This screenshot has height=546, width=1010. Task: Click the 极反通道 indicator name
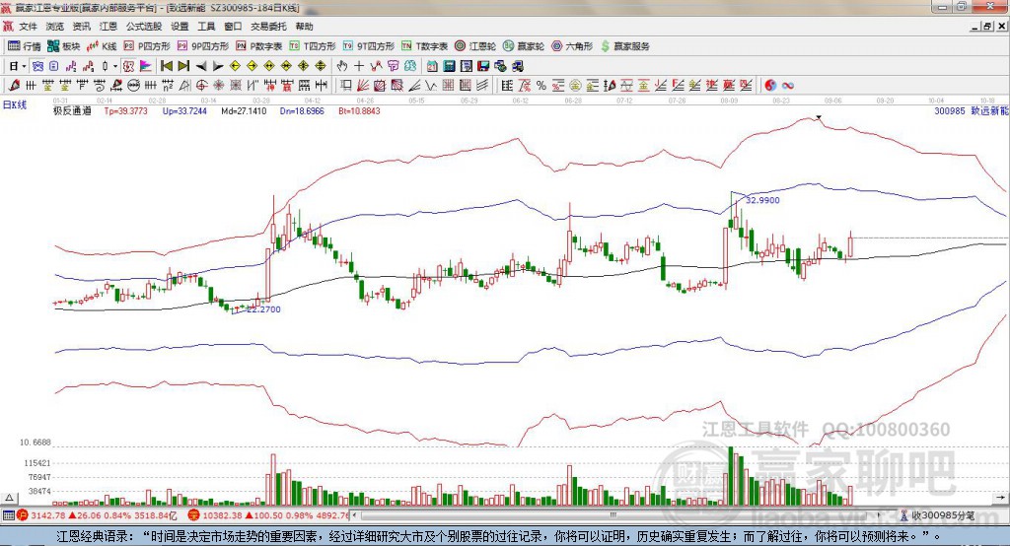72,110
